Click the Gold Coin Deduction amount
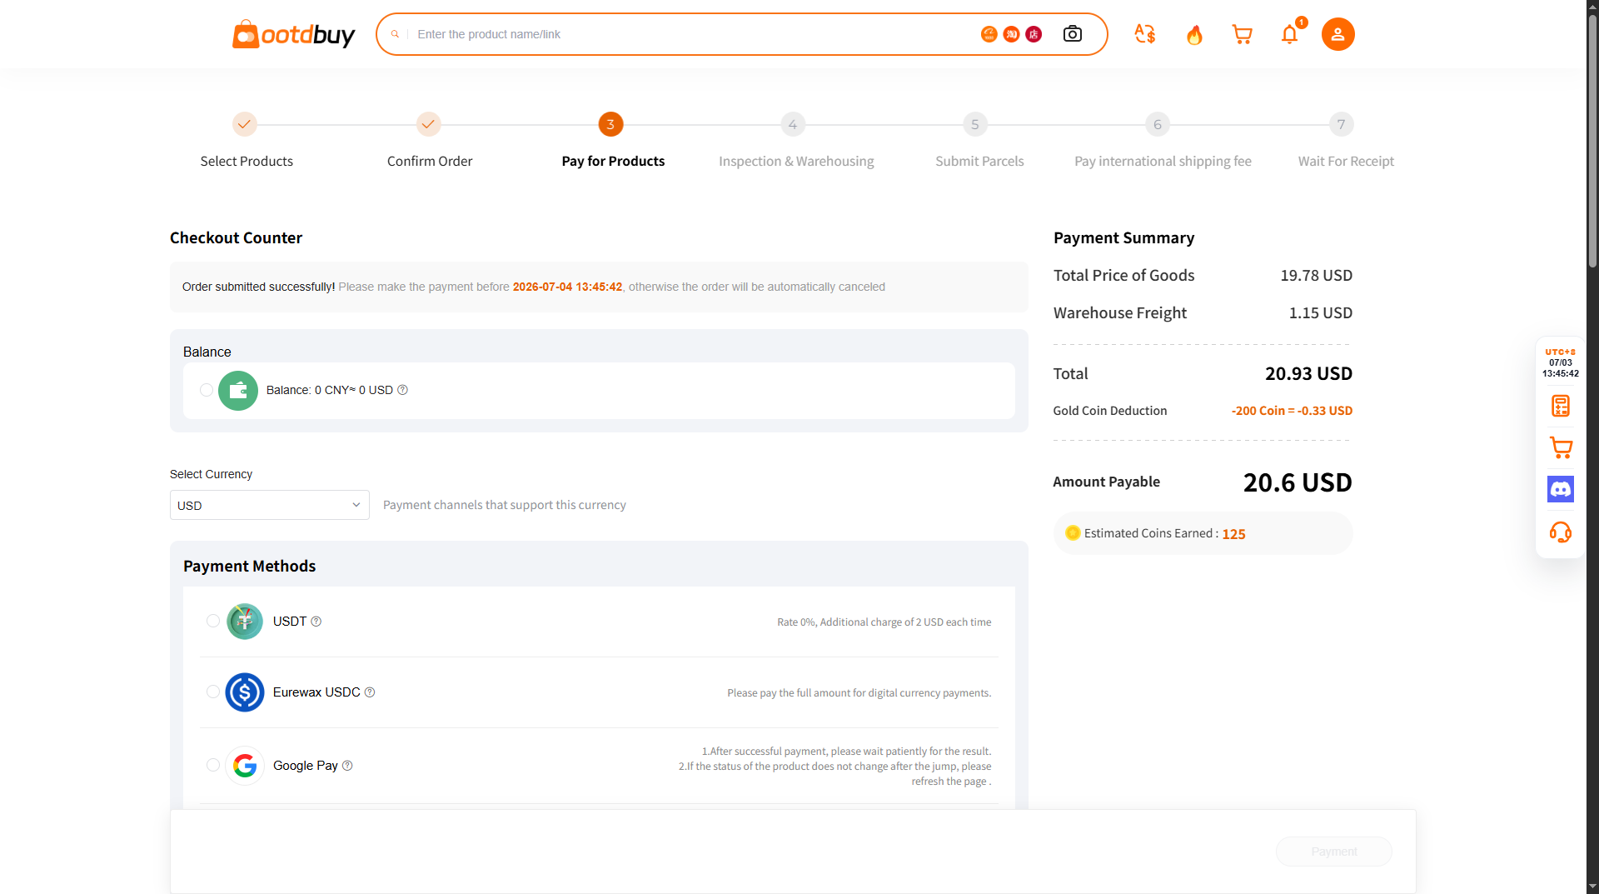This screenshot has height=894, width=1599. pos(1292,411)
